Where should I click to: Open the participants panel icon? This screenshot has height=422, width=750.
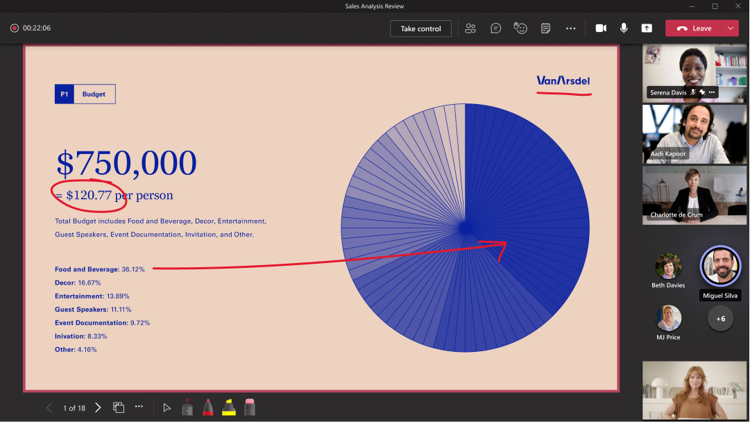470,28
